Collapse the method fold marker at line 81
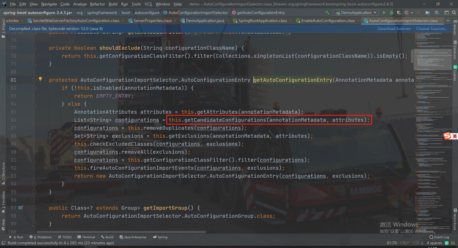The image size is (458, 248). 34,80
